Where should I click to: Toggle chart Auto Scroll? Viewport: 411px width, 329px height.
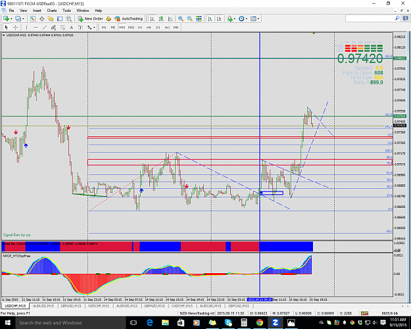[210, 18]
